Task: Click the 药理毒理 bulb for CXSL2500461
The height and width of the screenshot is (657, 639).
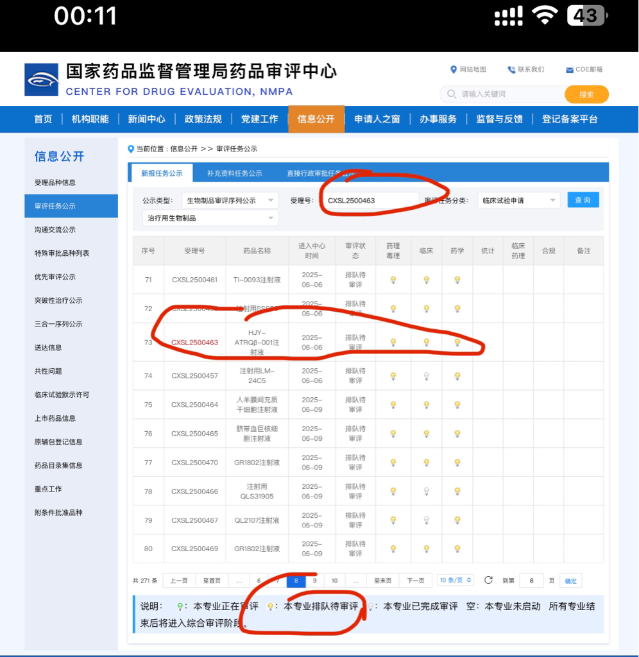Action: tap(393, 280)
